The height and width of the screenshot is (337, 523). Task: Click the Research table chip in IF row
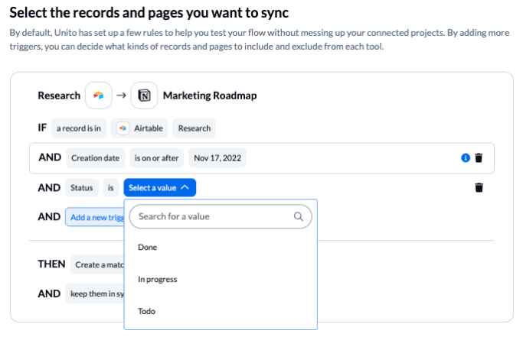(x=194, y=128)
